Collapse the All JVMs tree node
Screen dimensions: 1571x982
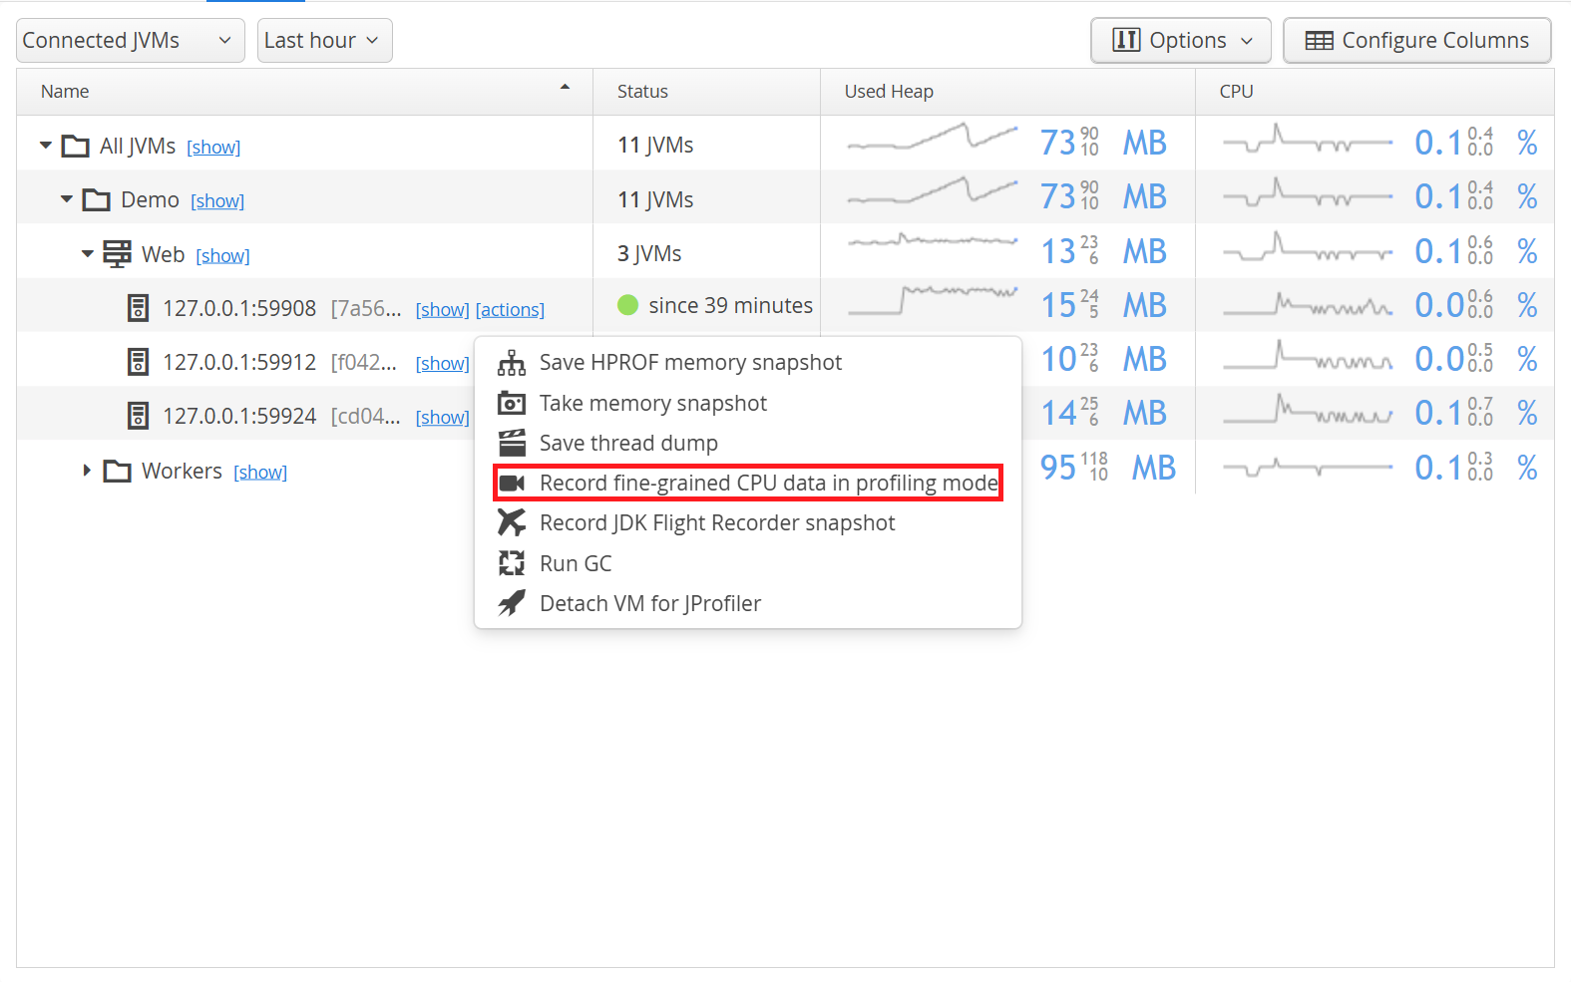46,146
